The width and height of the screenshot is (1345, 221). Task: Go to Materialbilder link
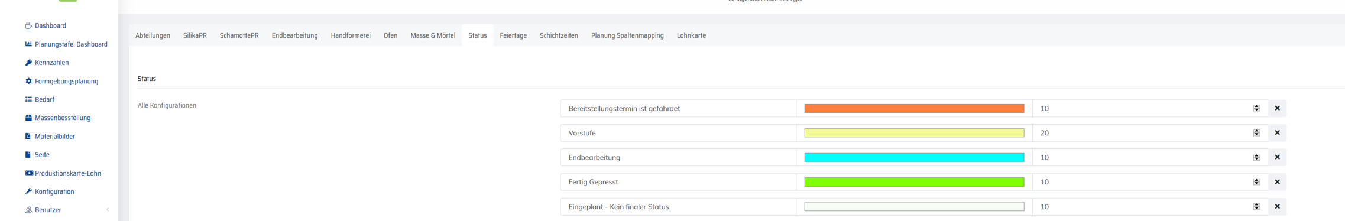click(x=54, y=136)
